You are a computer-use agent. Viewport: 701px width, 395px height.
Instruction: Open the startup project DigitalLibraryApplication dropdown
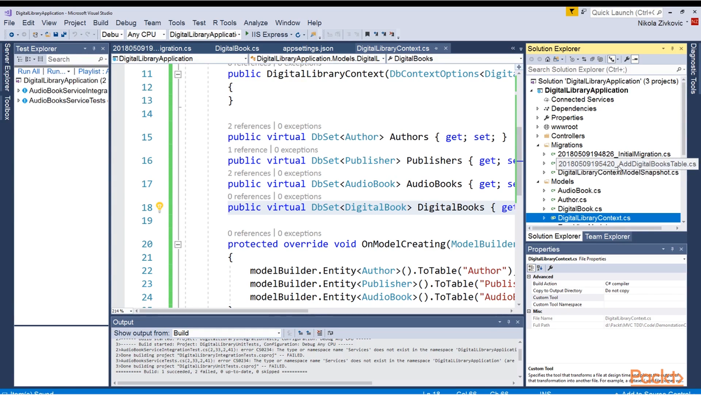pyautogui.click(x=204, y=35)
